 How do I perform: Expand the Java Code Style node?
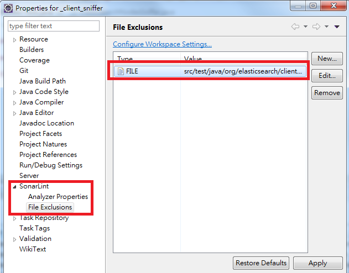[x=14, y=92]
